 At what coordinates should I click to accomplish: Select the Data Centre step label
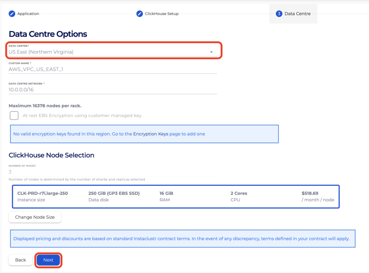297,14
